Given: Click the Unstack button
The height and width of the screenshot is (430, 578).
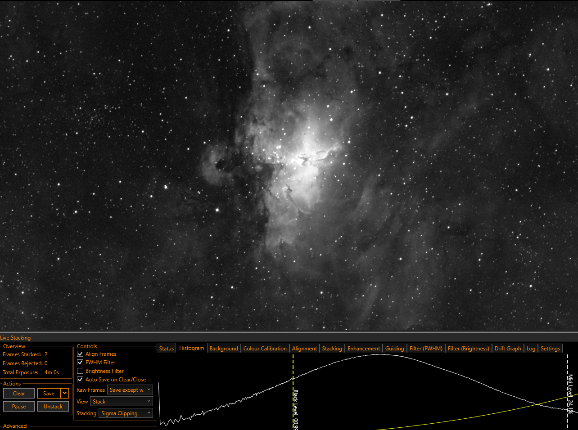Looking at the screenshot, I should tap(53, 407).
